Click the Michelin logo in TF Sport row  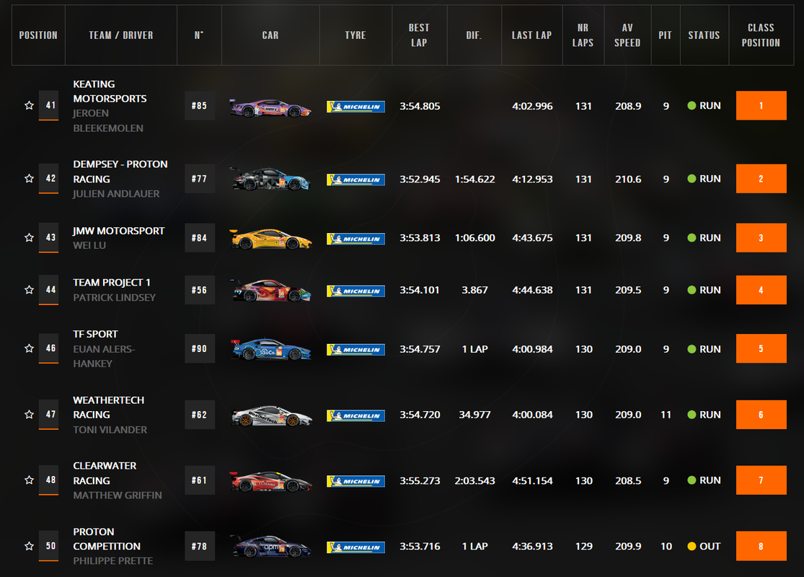(x=356, y=349)
